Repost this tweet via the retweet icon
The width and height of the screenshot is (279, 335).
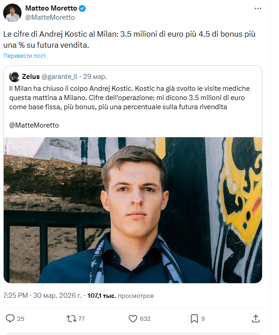click(71, 318)
